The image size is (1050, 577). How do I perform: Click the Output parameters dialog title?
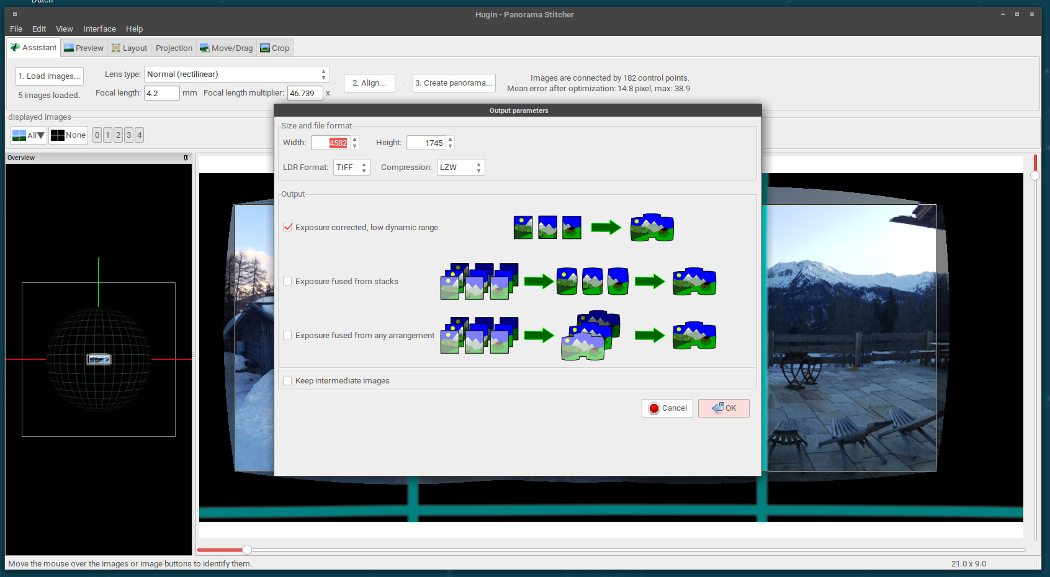[x=519, y=111]
